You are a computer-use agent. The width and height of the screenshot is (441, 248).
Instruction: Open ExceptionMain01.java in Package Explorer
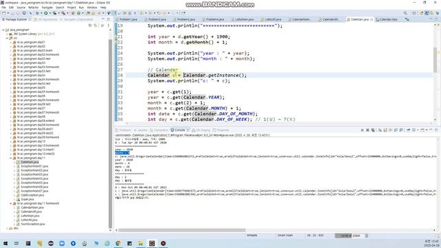[34, 166]
